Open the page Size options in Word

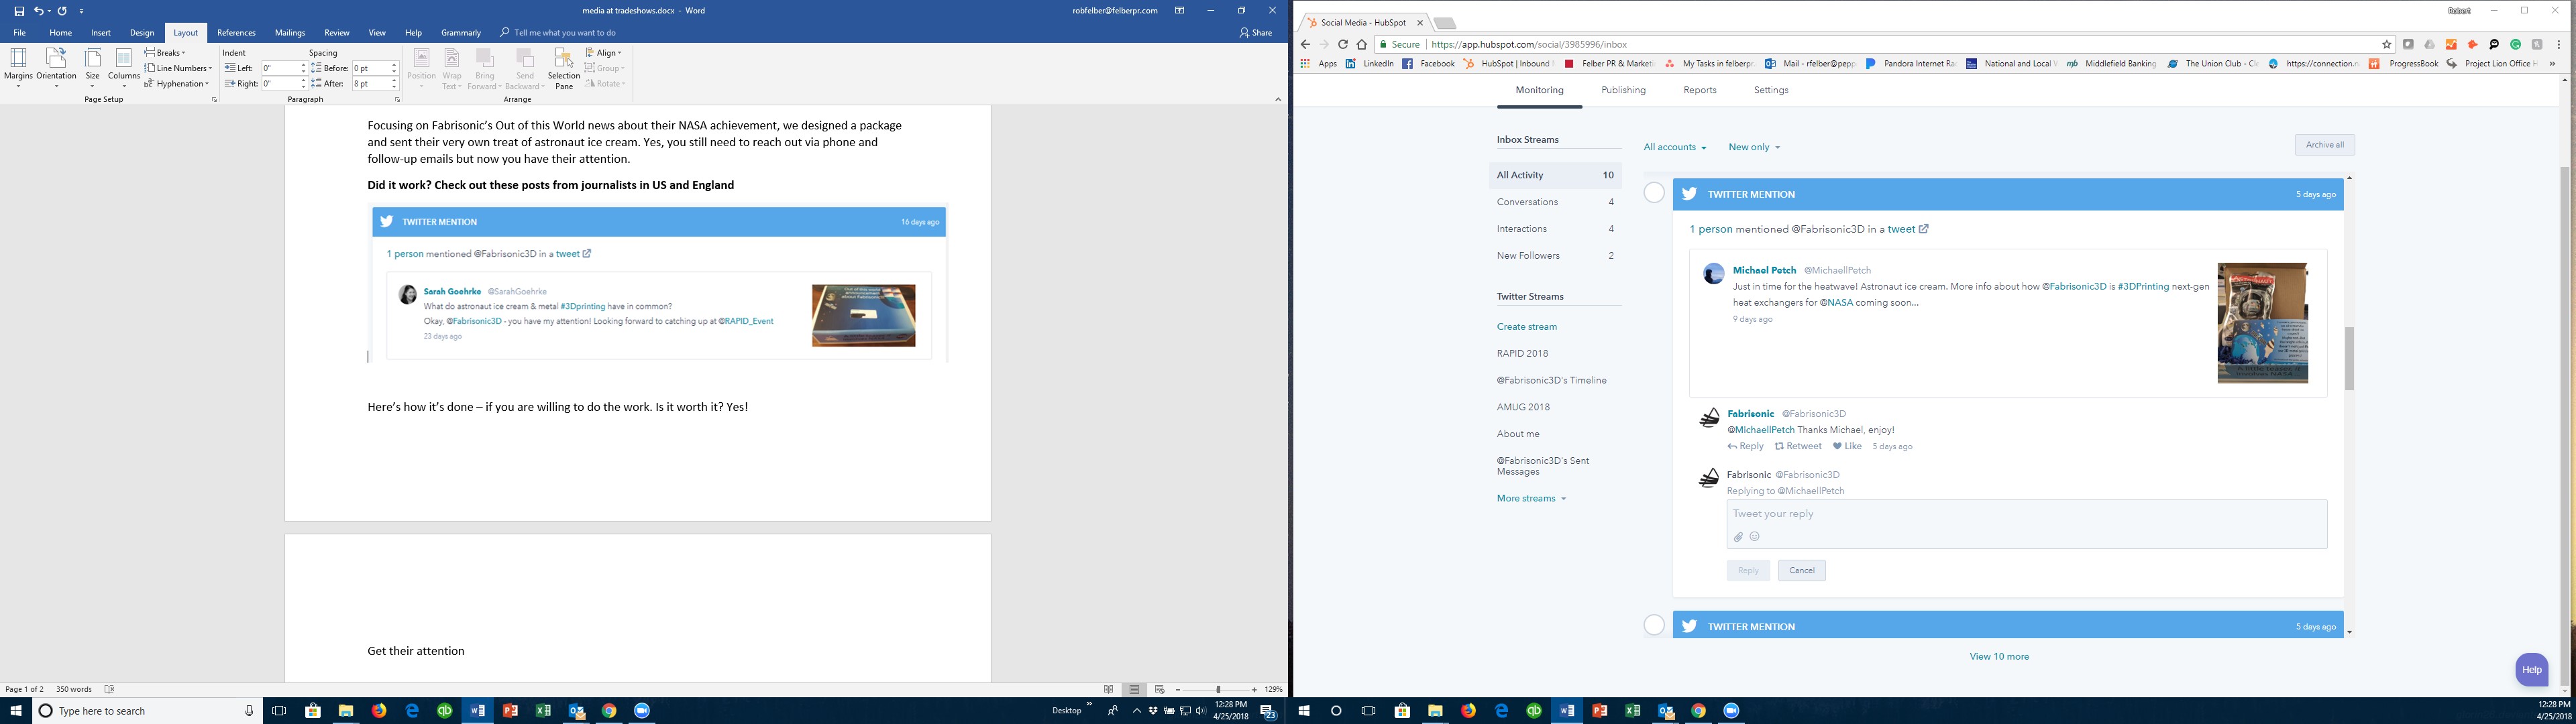(93, 67)
